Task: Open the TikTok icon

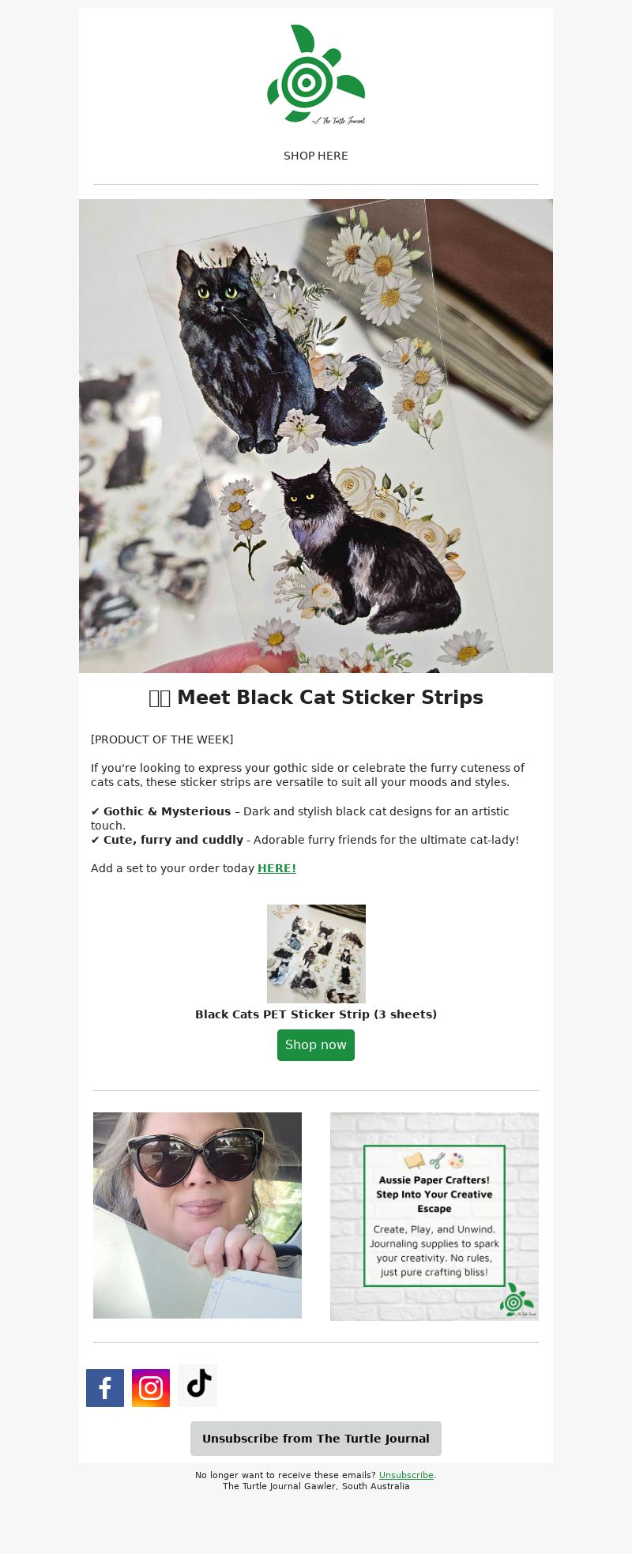Action: click(197, 1386)
